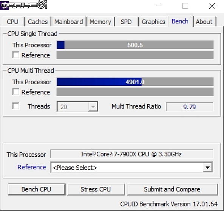This screenshot has width=224, height=211.
Task: Click CPUID Benchmark Version 17.01.64 text
Action: tap(169, 204)
